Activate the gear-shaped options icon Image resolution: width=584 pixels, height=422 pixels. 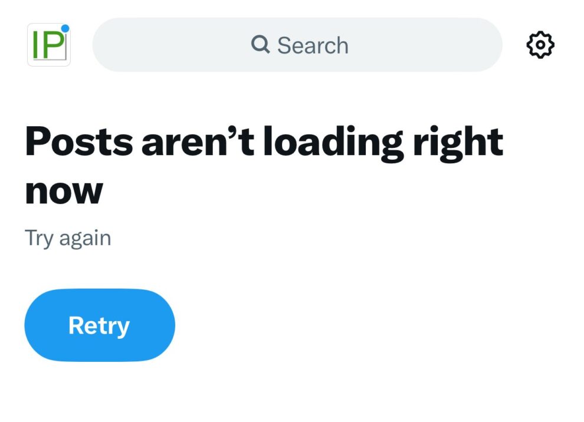540,44
